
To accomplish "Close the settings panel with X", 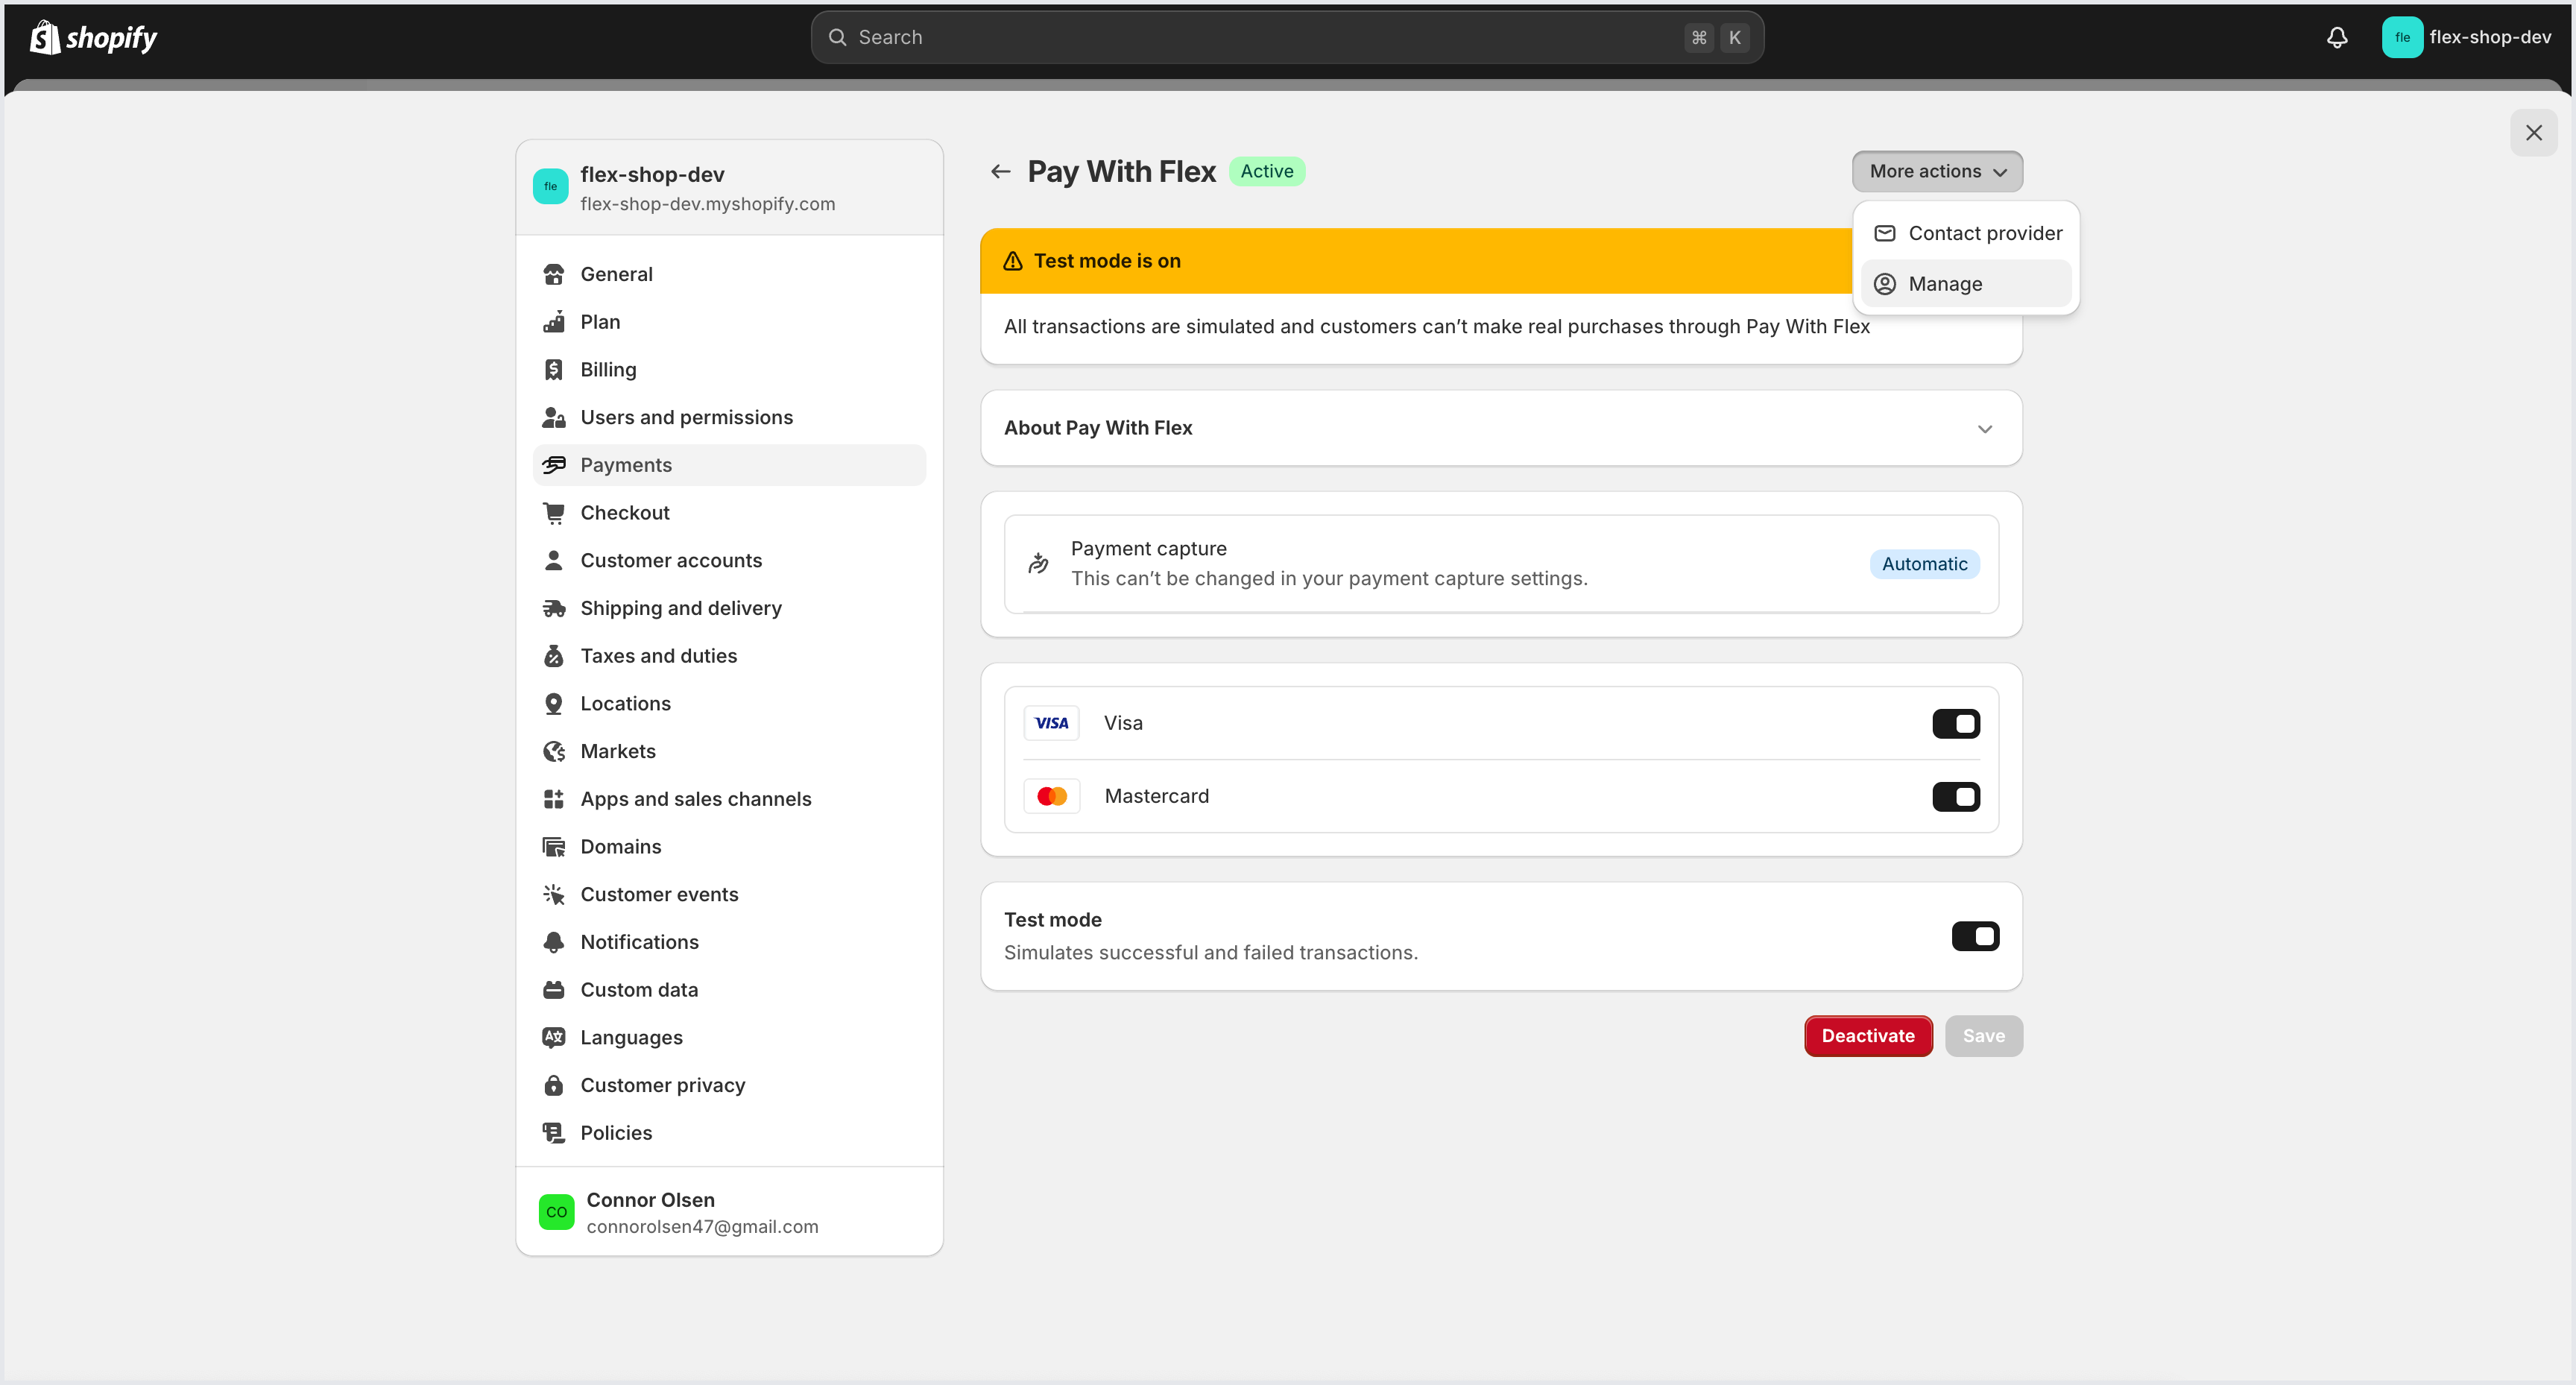I will point(2533,133).
